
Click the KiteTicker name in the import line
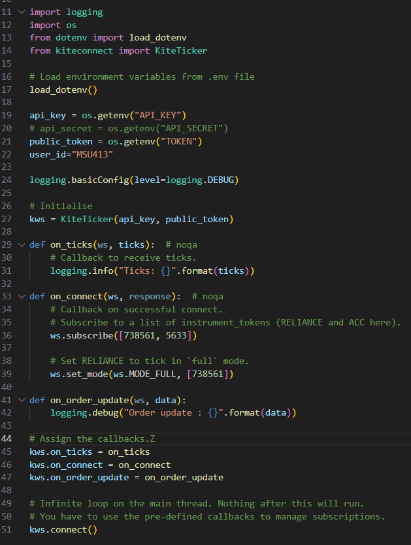pyautogui.click(x=182, y=50)
